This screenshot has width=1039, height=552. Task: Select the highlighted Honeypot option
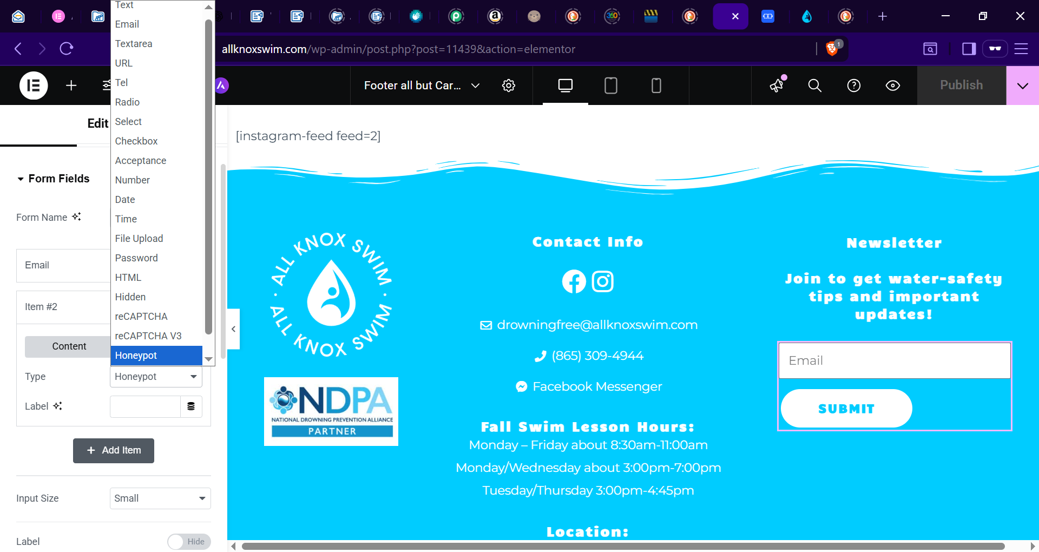156,356
